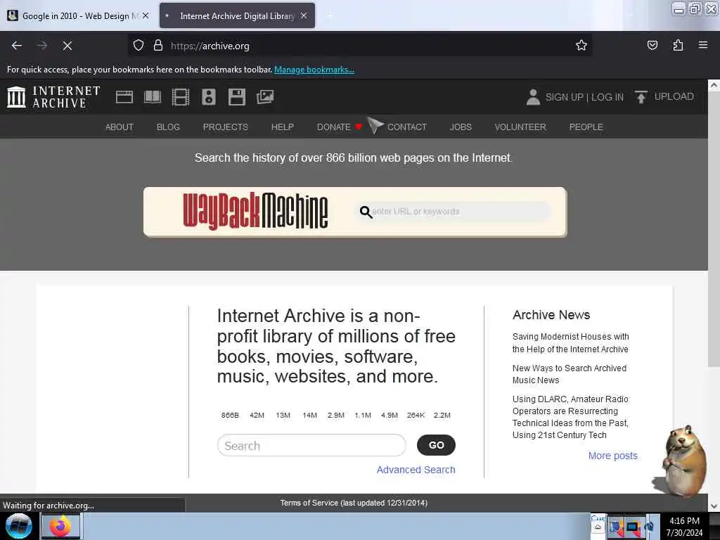Open the tracking protection shield icon

pos(139,46)
